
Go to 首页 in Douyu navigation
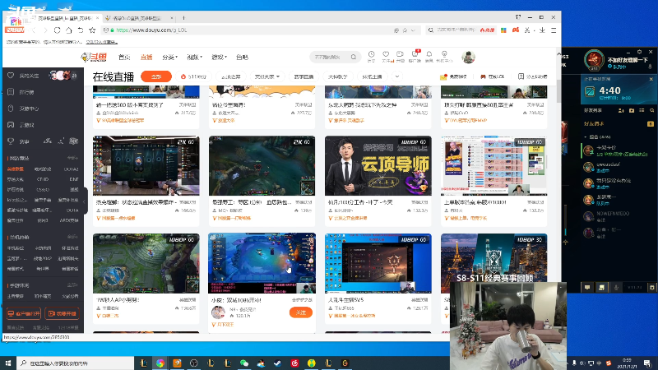point(124,57)
